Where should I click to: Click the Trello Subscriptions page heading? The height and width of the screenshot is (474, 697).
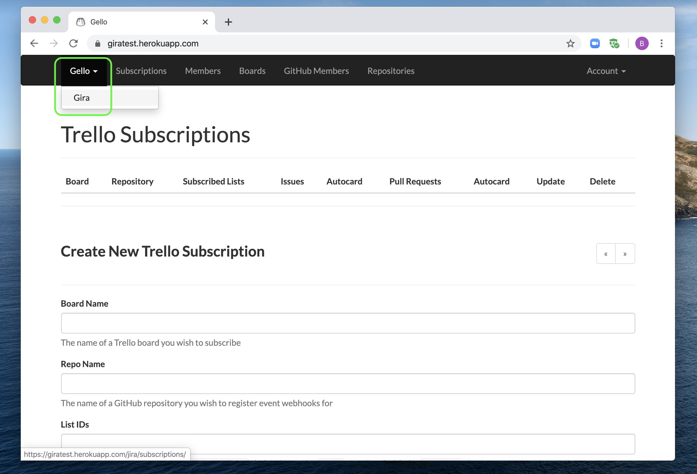(155, 135)
